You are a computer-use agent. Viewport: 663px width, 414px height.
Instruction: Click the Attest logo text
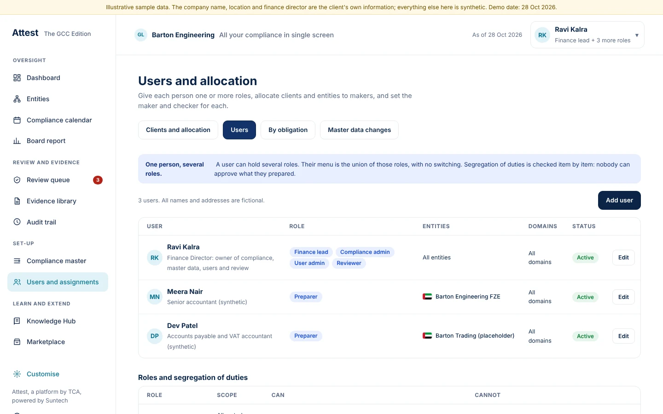click(x=25, y=33)
